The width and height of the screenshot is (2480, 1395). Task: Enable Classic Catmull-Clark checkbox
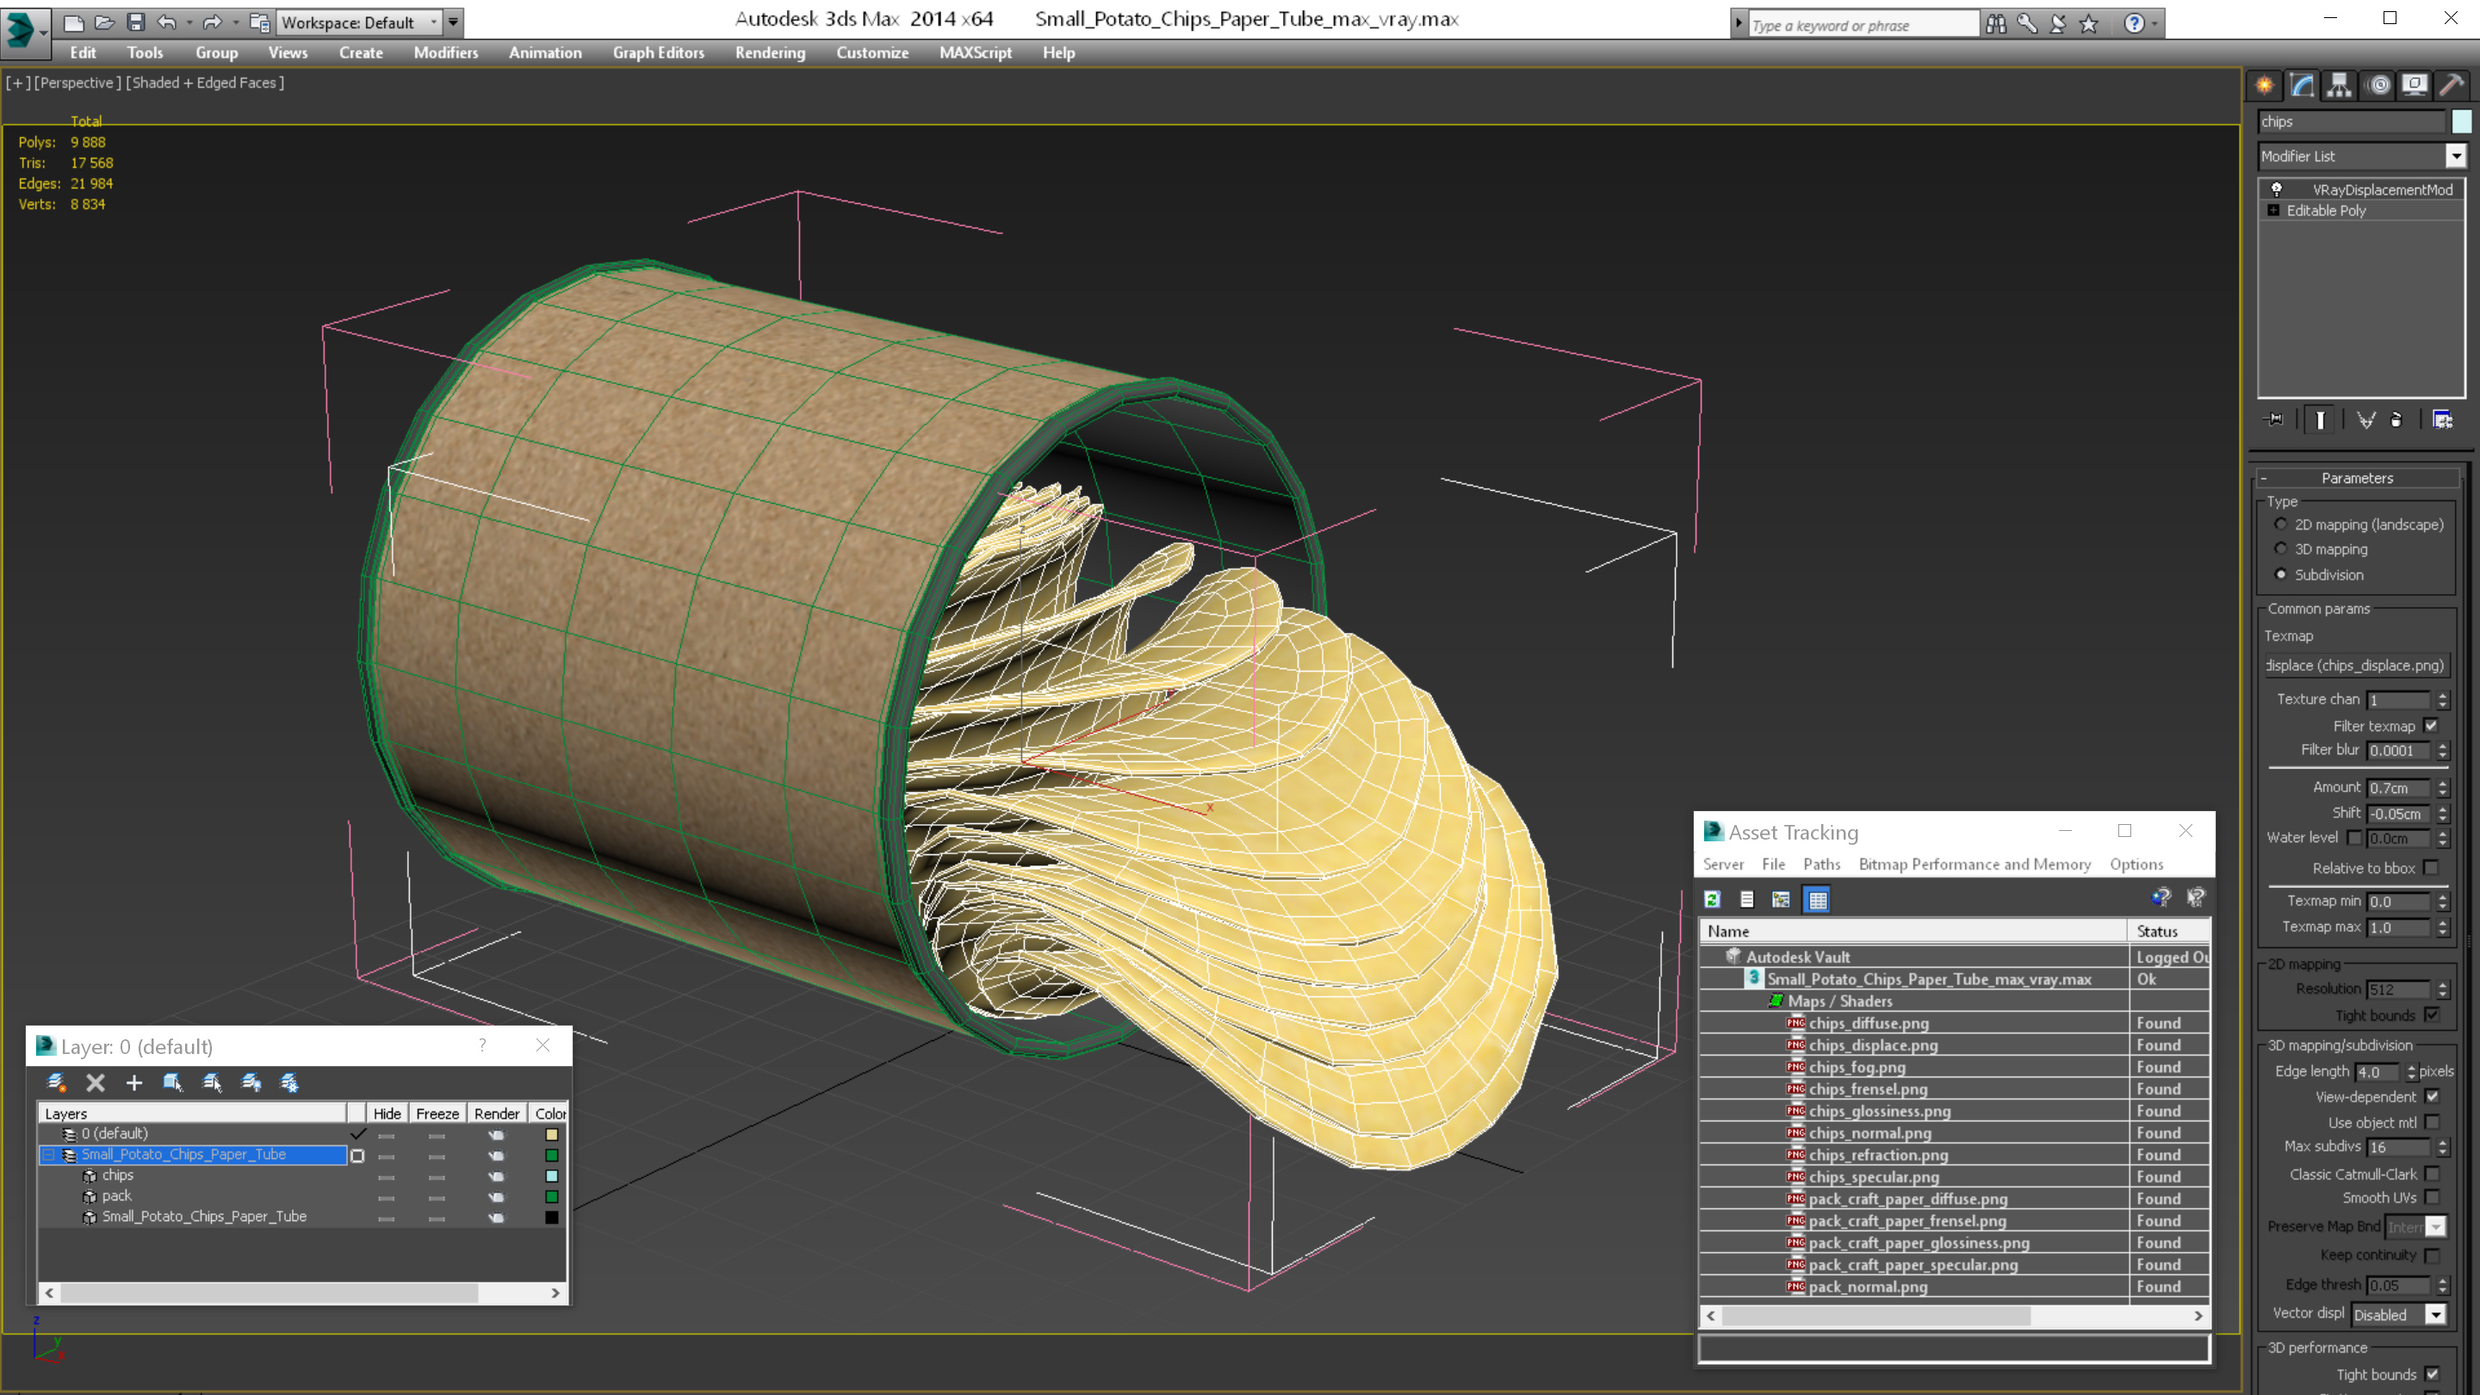[2432, 1175]
